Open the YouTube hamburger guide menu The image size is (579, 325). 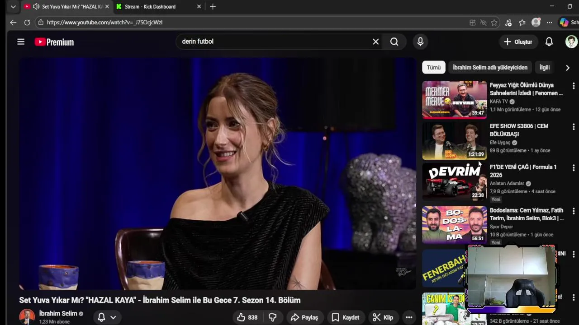21,42
